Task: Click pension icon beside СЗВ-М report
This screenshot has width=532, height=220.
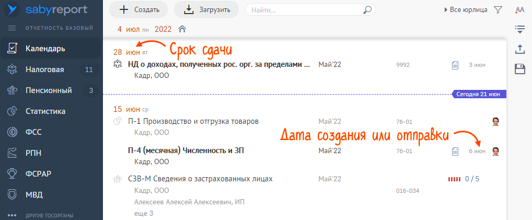Action: pos(118,179)
